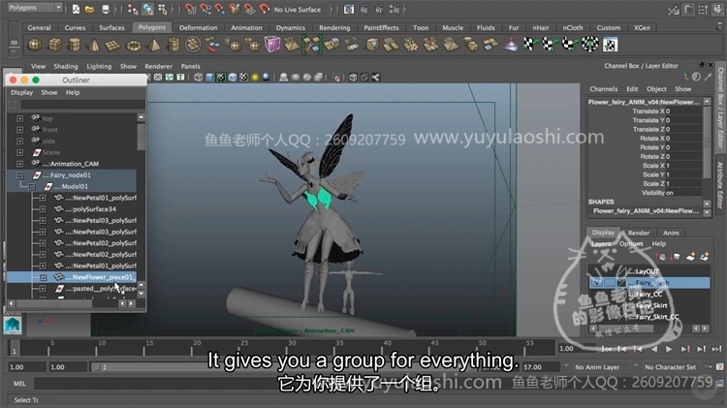
Task: Click the Layer Editor horizontal scrollbar
Action: click(x=626, y=329)
